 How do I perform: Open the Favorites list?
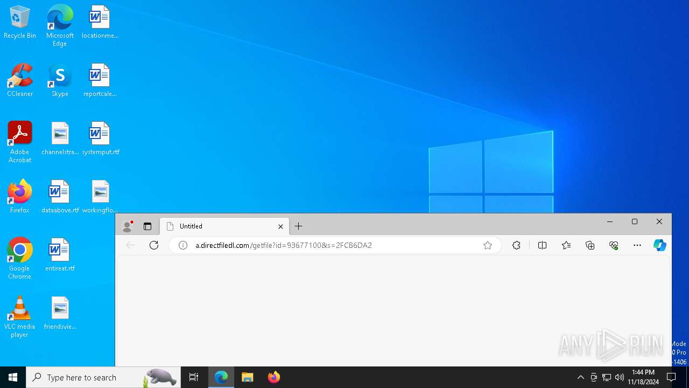(x=566, y=245)
